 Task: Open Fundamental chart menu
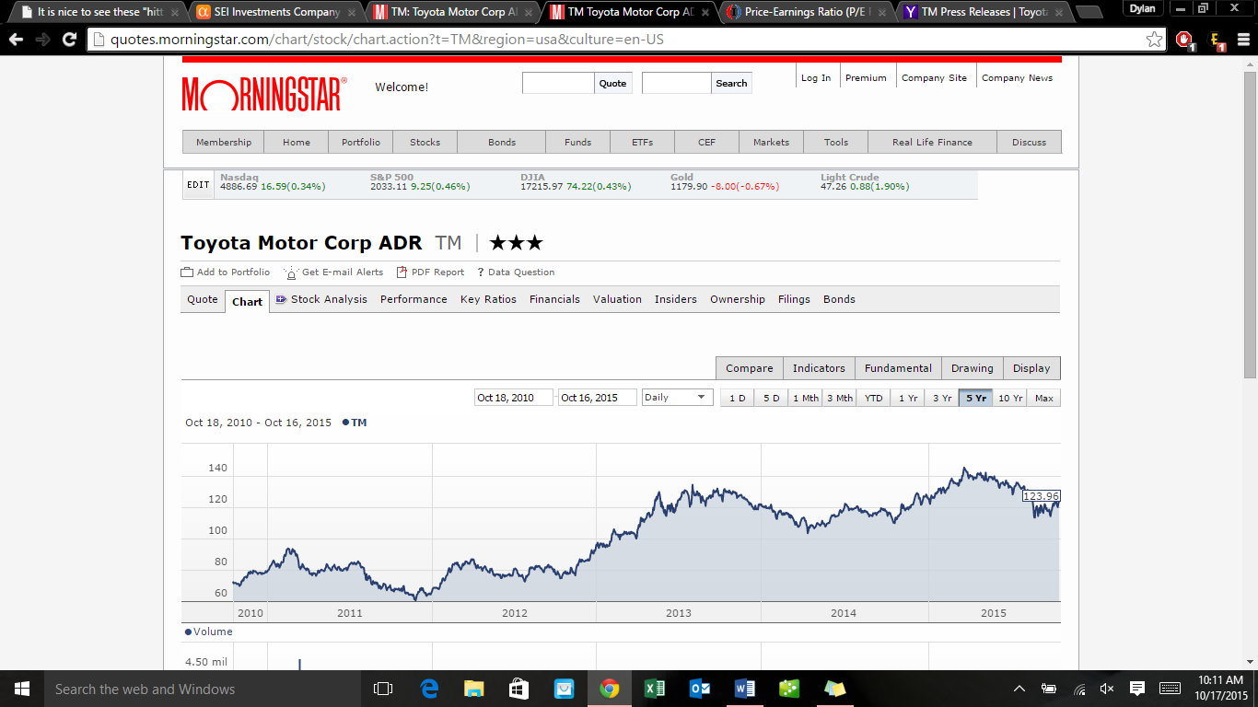[x=898, y=368]
